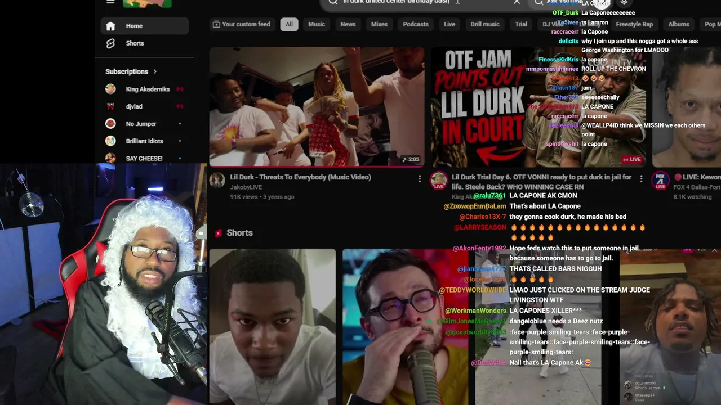The image size is (721, 405).
Task: Open the OTF Jam Lil Durk court thumbnail
Action: click(x=539, y=107)
